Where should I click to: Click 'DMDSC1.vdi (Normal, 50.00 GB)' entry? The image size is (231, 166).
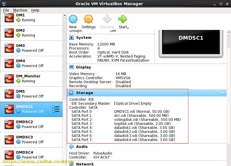point(142,112)
